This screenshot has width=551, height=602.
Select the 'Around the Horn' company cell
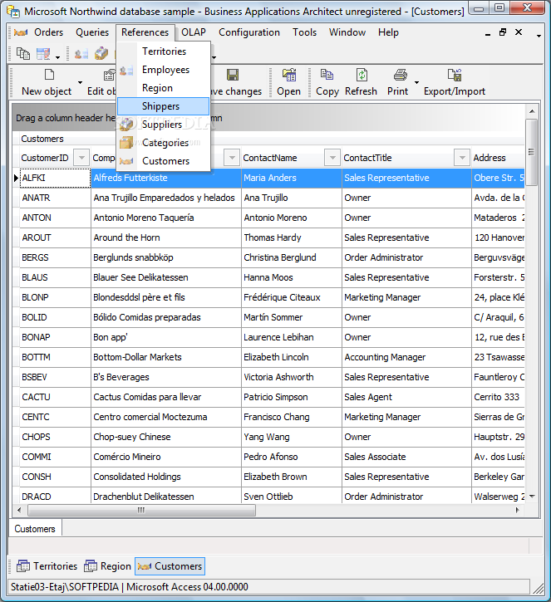[166, 237]
